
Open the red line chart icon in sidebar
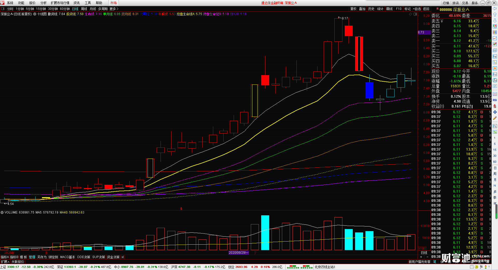tap(495, 38)
